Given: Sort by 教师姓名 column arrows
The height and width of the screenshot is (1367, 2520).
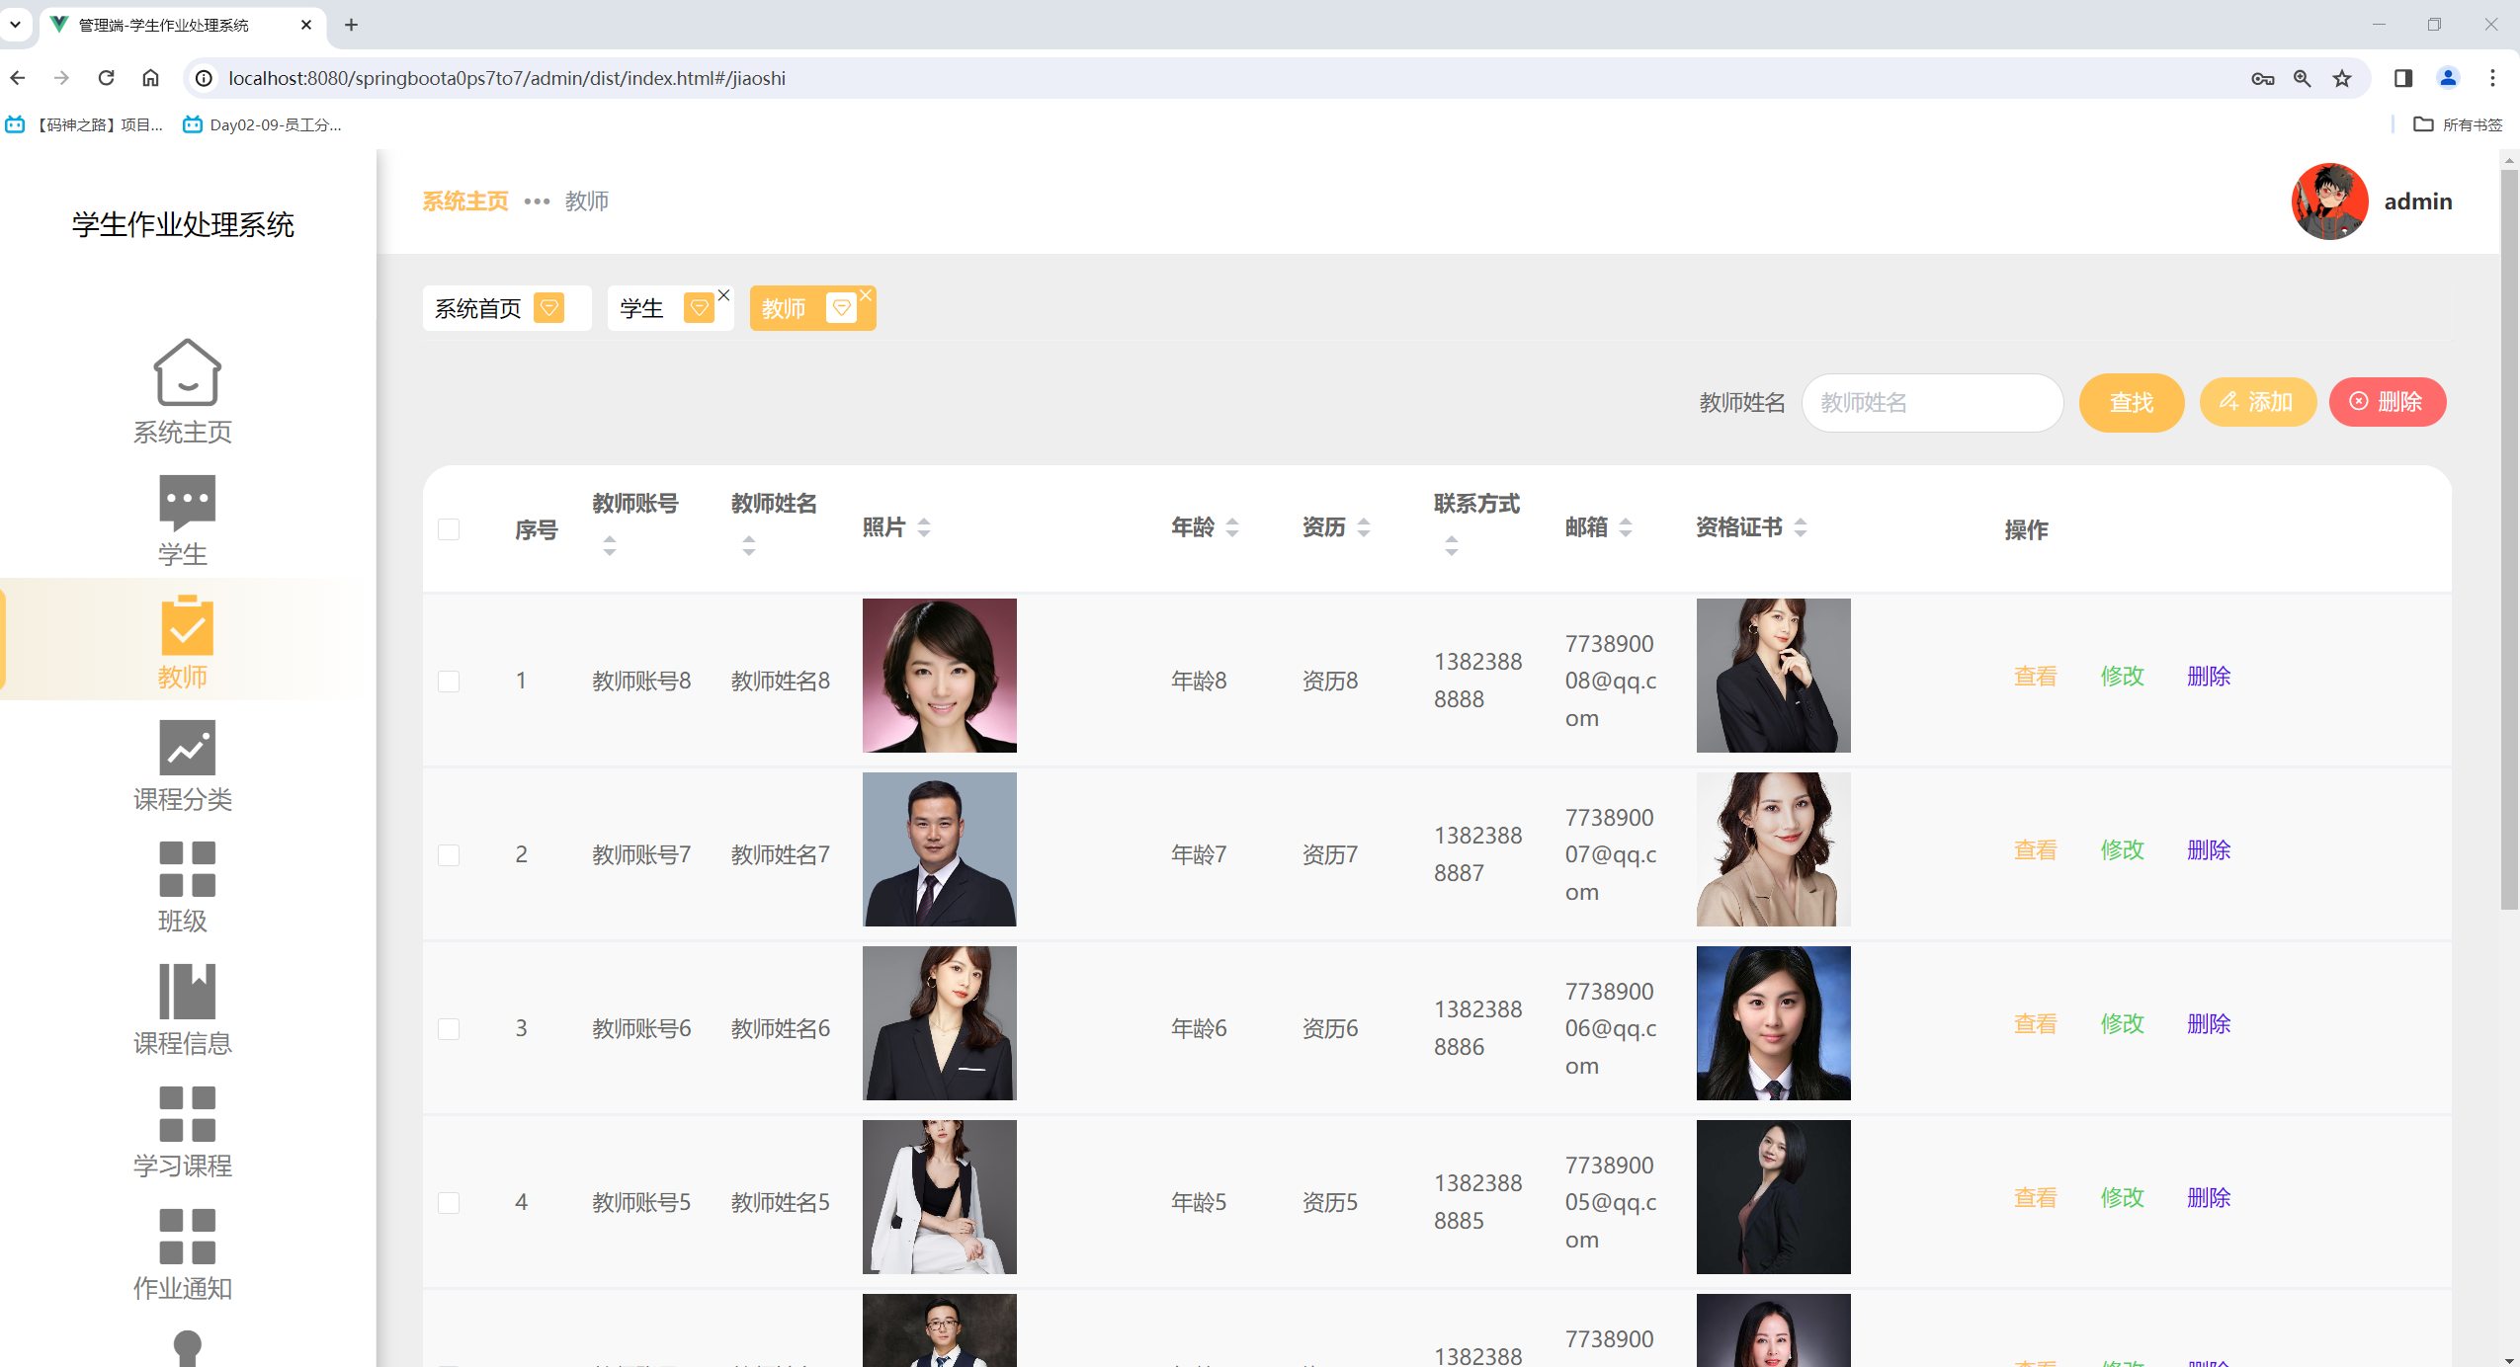Looking at the screenshot, I should 749,545.
